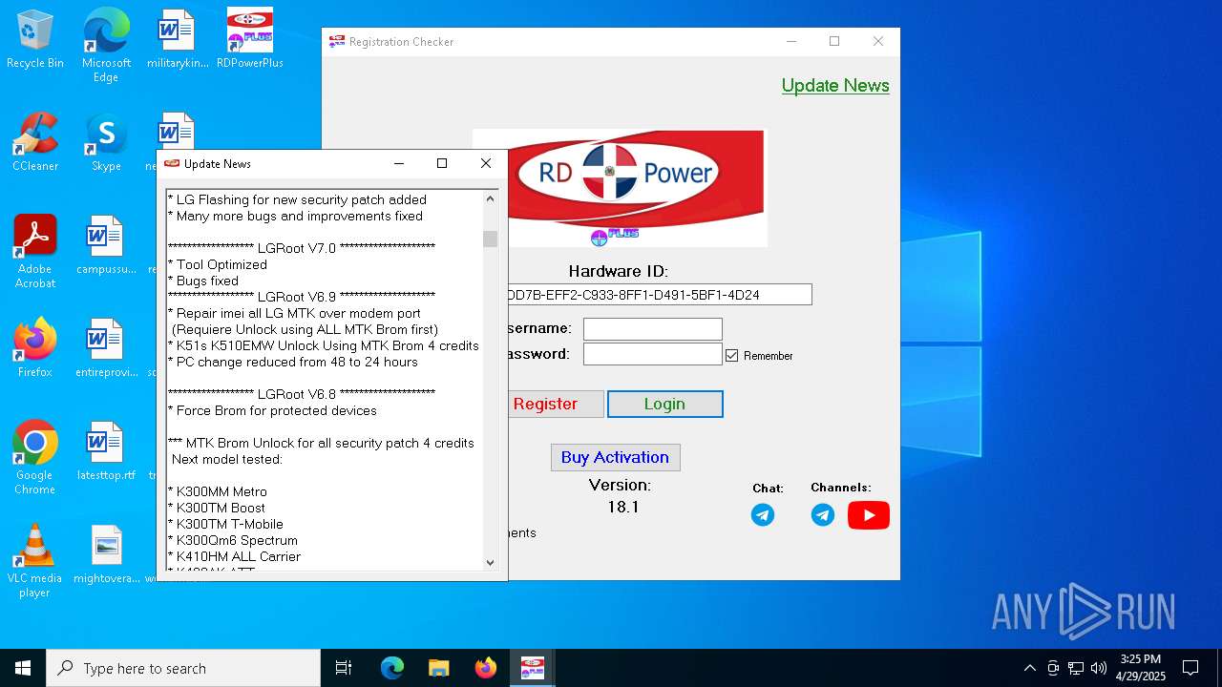This screenshot has height=687, width=1222.
Task: Open the Recycle Bin desktop icon
Action: pos(35,40)
